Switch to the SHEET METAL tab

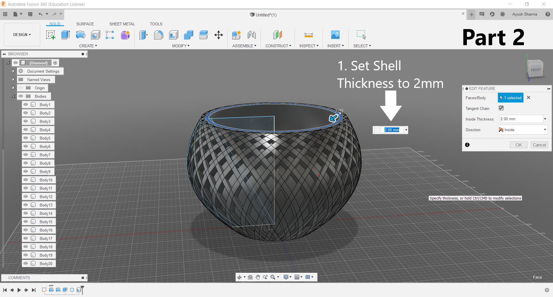tap(122, 24)
